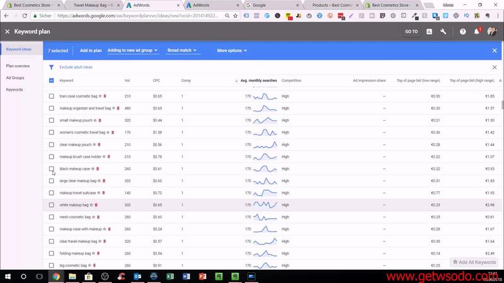Viewport: 504px width, 283px height.
Task: Switch to the Google browser tab
Action: (272, 5)
